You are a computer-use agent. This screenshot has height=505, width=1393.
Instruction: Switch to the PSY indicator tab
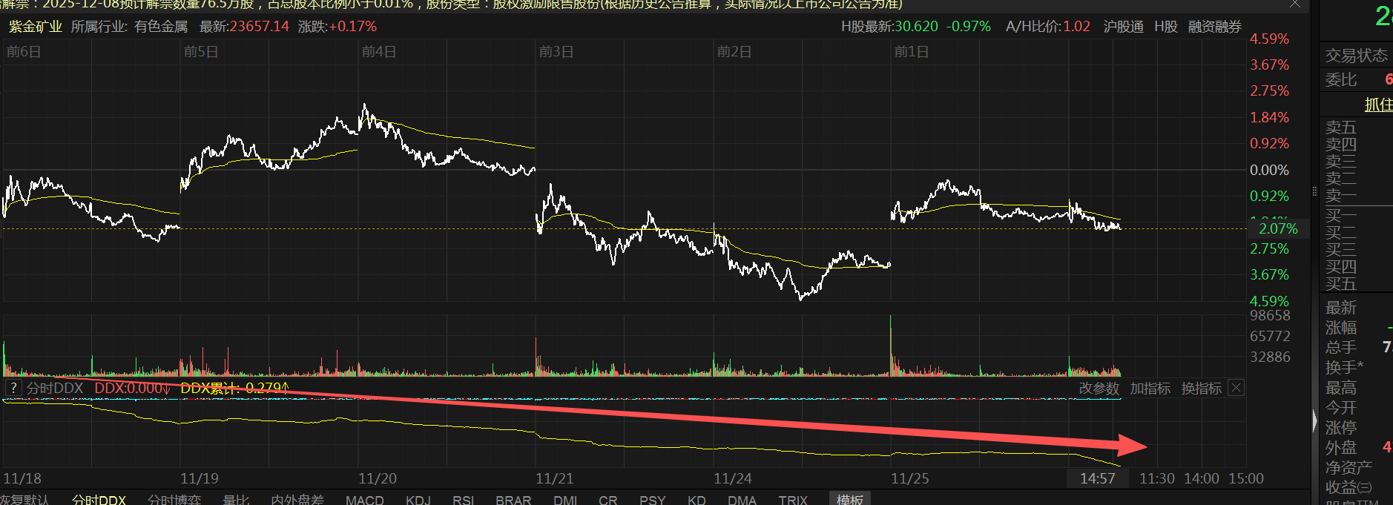[x=653, y=500]
